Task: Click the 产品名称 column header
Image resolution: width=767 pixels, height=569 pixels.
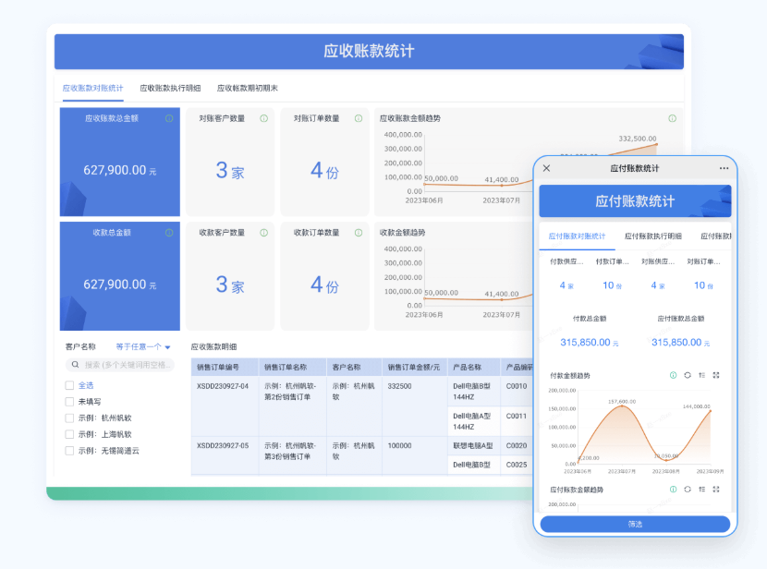Action: point(473,367)
